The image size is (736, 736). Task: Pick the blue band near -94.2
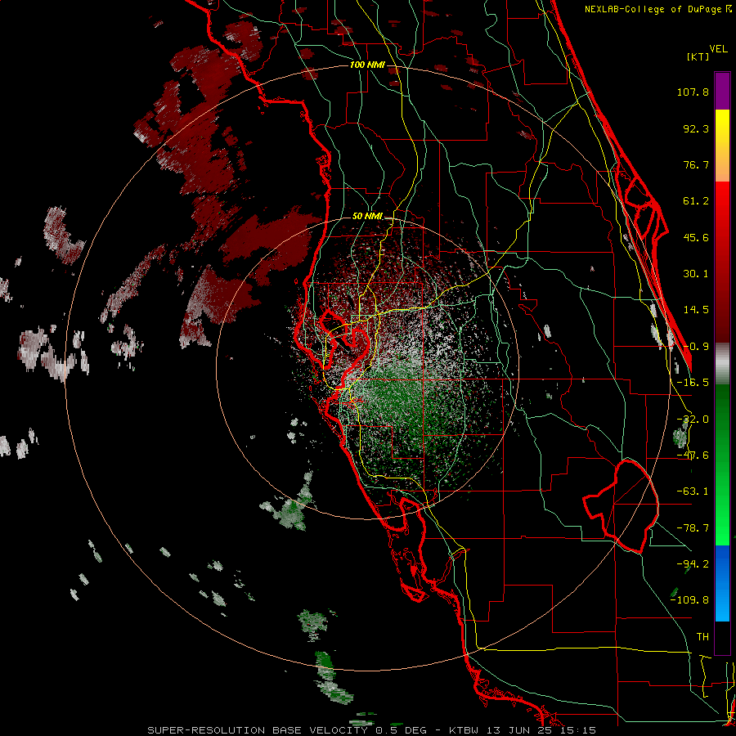[722, 583]
